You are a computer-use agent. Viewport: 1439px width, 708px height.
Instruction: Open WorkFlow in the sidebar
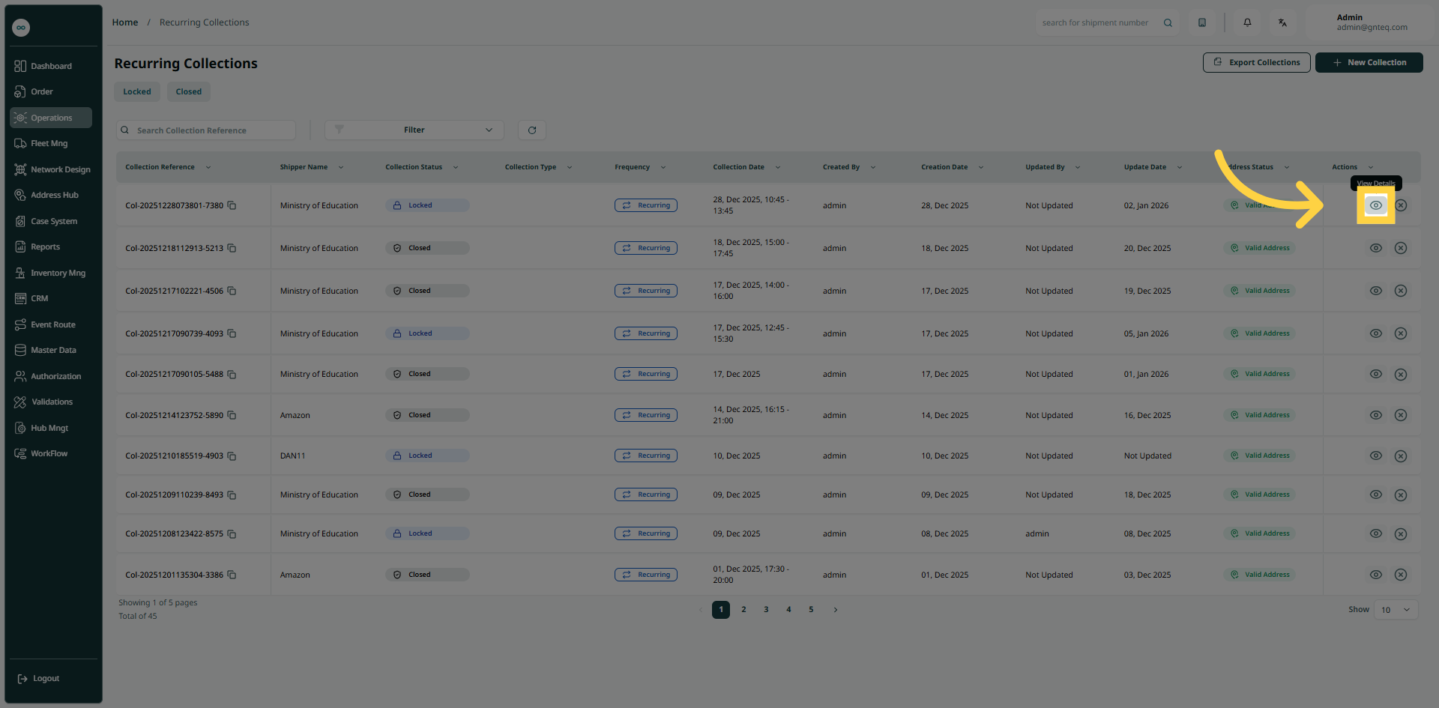pyautogui.click(x=51, y=453)
